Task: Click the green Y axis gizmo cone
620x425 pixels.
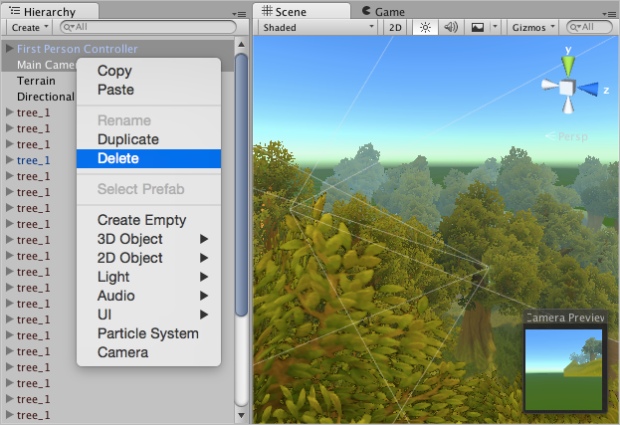Action: (568, 66)
